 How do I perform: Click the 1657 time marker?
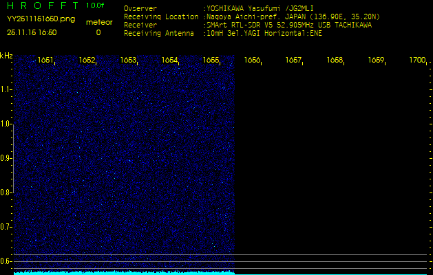(294, 60)
